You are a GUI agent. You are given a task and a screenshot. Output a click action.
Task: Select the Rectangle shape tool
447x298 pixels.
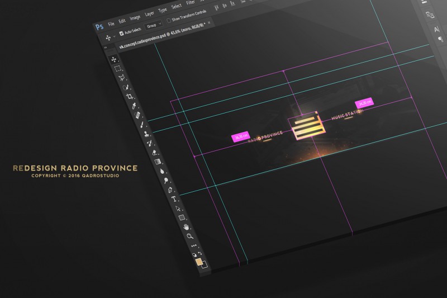tap(182, 217)
